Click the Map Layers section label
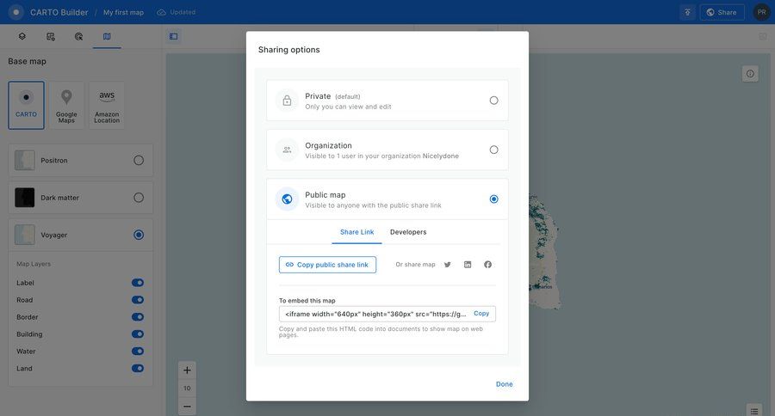 (34, 264)
